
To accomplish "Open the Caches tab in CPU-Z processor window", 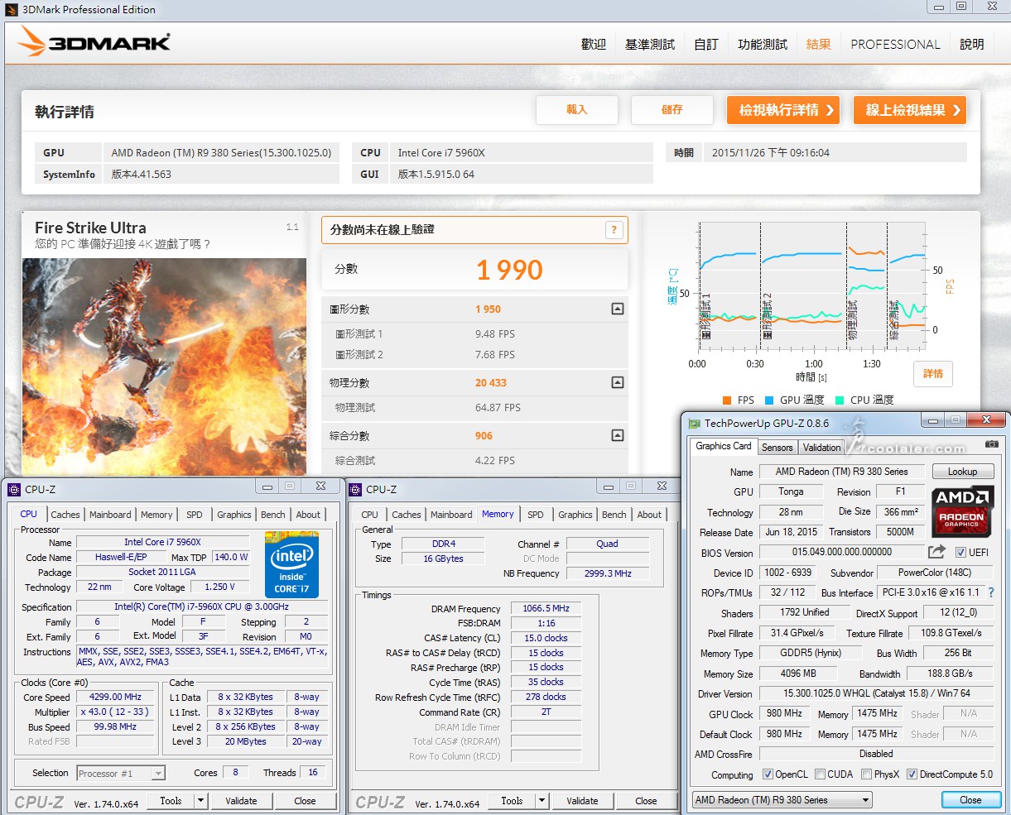I will click(65, 515).
